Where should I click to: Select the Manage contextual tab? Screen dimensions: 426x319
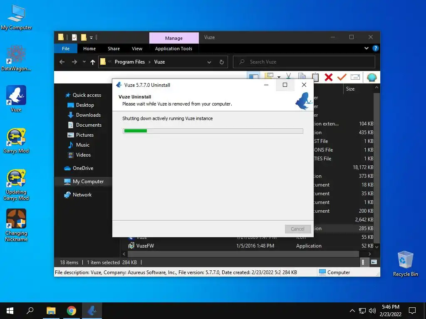(174, 38)
